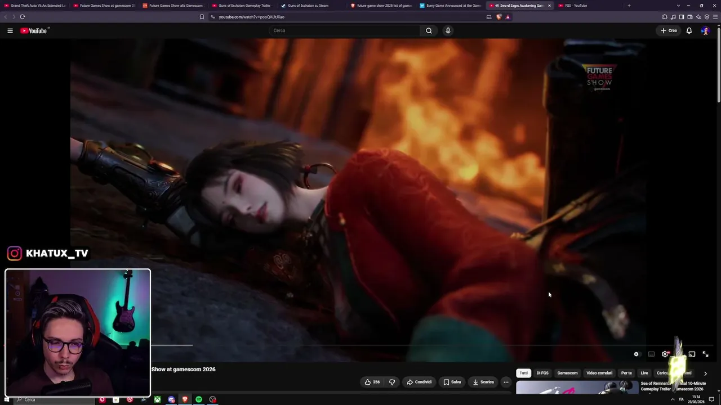
Task: Open the Sea of Remnants gameplay trailer title
Action: tap(673, 386)
